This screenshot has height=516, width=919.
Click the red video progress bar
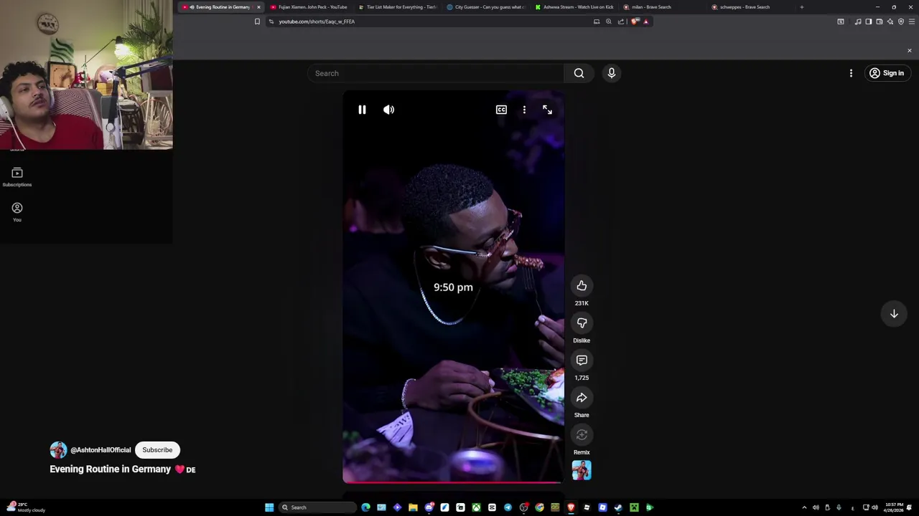tap(453, 482)
